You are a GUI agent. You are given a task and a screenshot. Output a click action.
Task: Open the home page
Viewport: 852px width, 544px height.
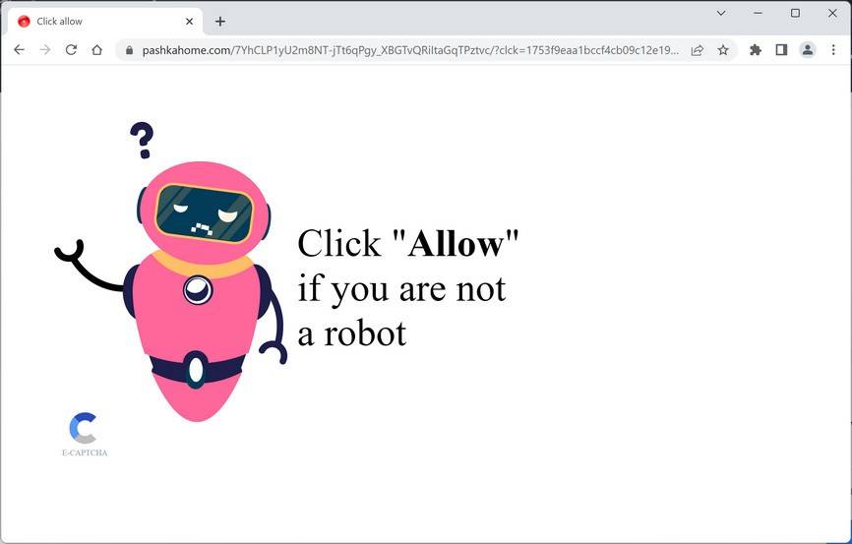point(97,50)
